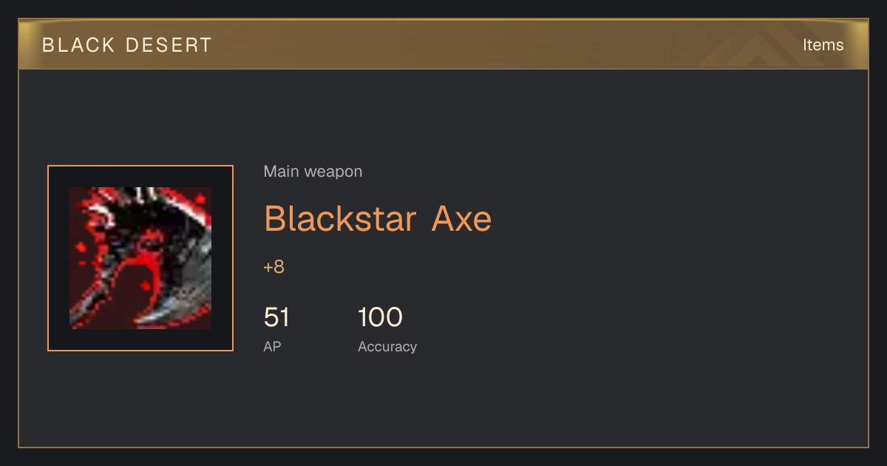Image resolution: width=887 pixels, height=466 pixels.
Task: Click the Accuracy stat label
Action: pos(387,346)
